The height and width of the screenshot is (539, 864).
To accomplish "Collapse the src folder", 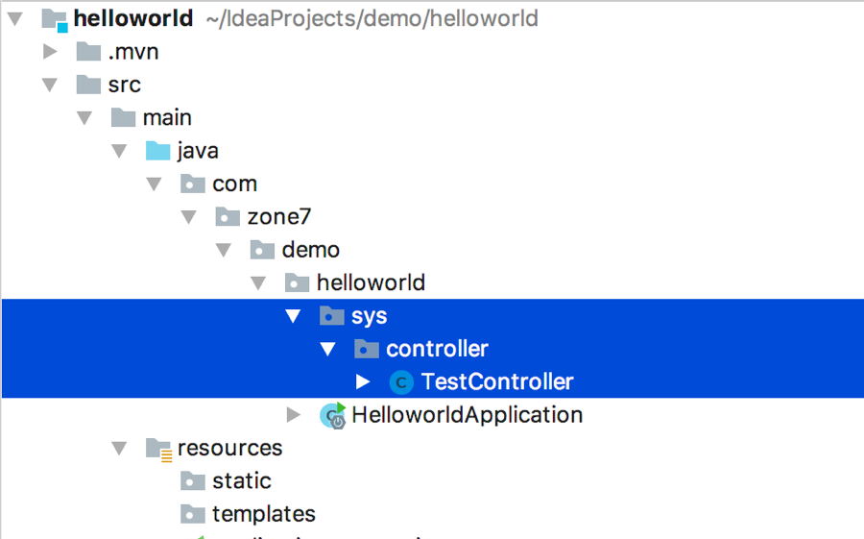I will pyautogui.click(x=50, y=85).
